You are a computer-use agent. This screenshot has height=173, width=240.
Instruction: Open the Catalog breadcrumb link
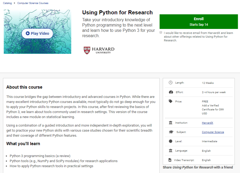[7, 3]
